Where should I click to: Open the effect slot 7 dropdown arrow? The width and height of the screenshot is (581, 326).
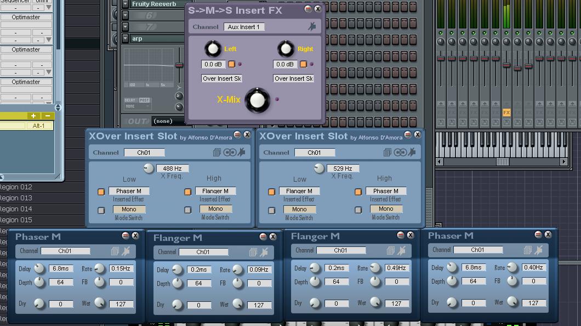[x=125, y=27]
